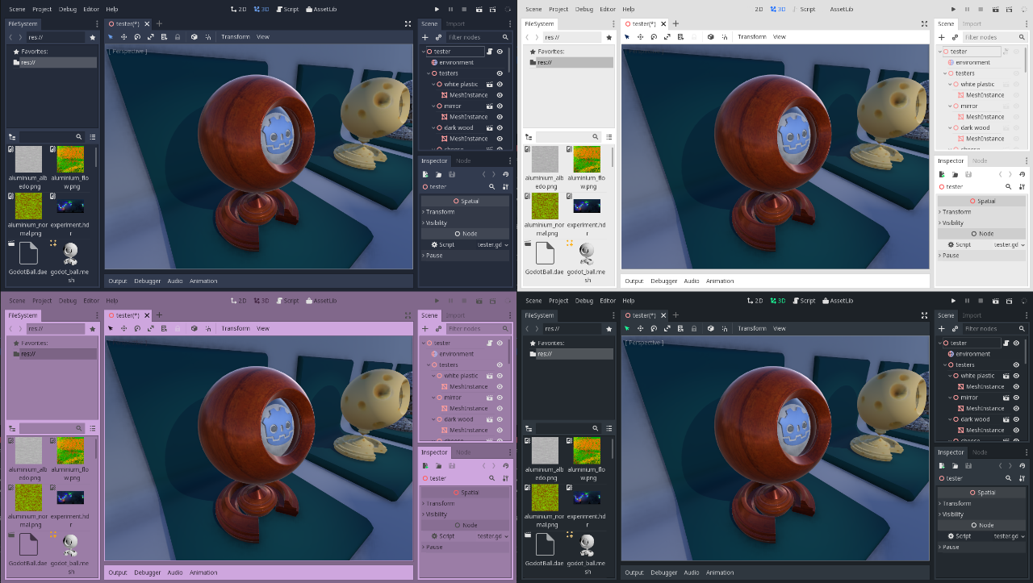Image resolution: width=1033 pixels, height=583 pixels.
Task: Switch to the Import tab in dark blue editor
Action: (455, 23)
